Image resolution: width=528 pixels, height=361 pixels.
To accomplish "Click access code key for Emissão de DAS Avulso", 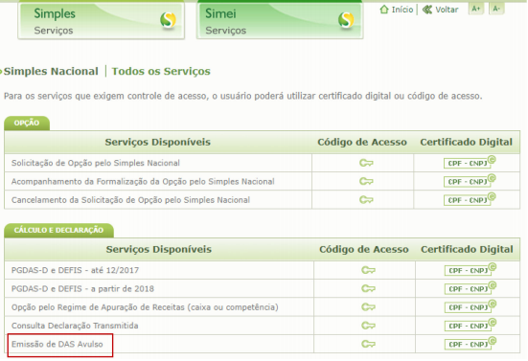I will coord(368,344).
